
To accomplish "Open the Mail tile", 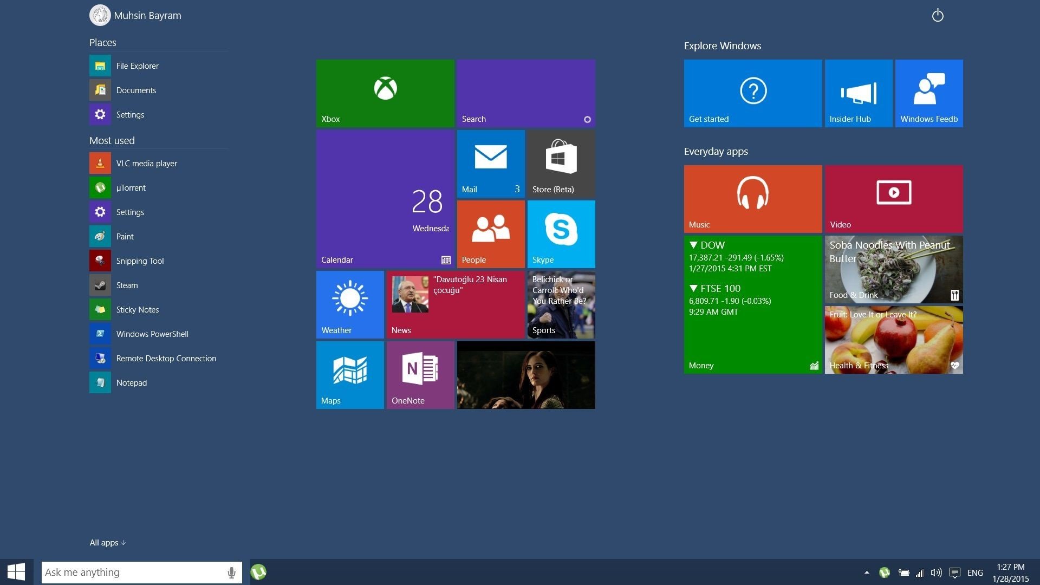I will click(x=491, y=164).
